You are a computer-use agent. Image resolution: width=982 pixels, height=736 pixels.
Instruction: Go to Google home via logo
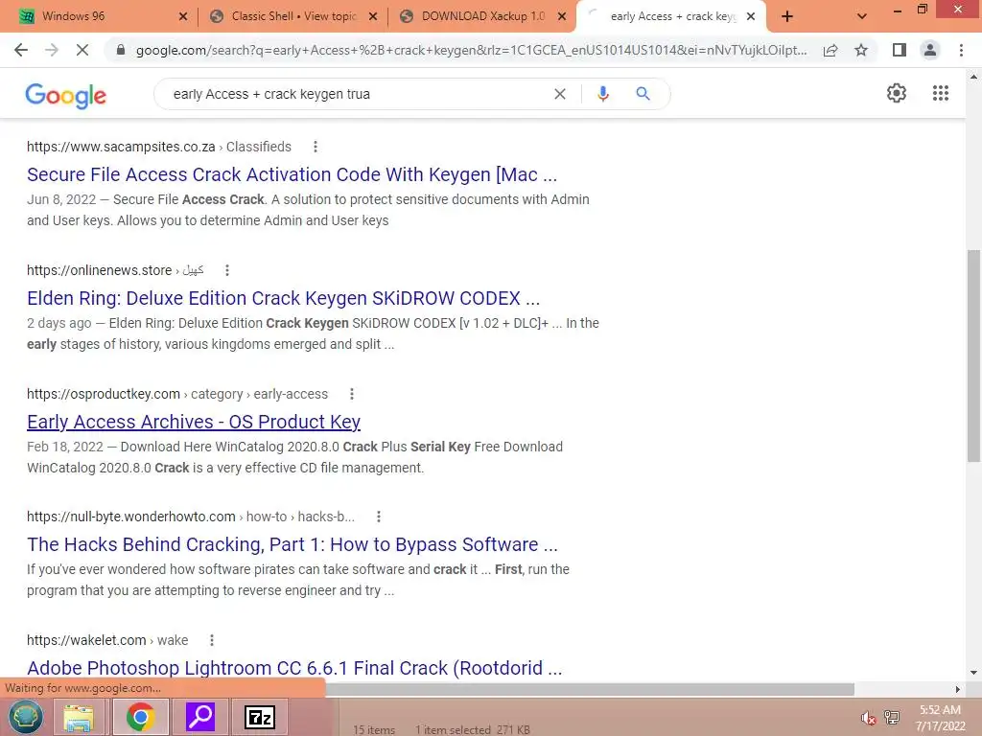coord(66,96)
